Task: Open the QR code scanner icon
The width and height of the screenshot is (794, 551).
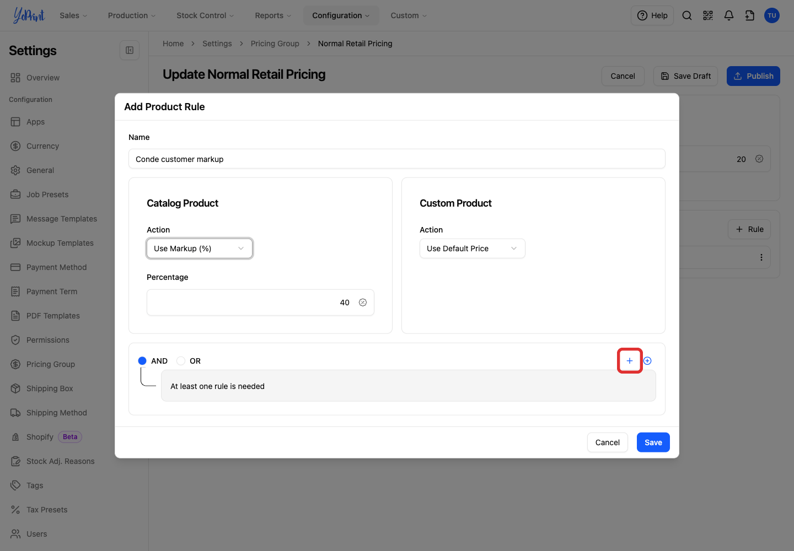Action: 708,15
